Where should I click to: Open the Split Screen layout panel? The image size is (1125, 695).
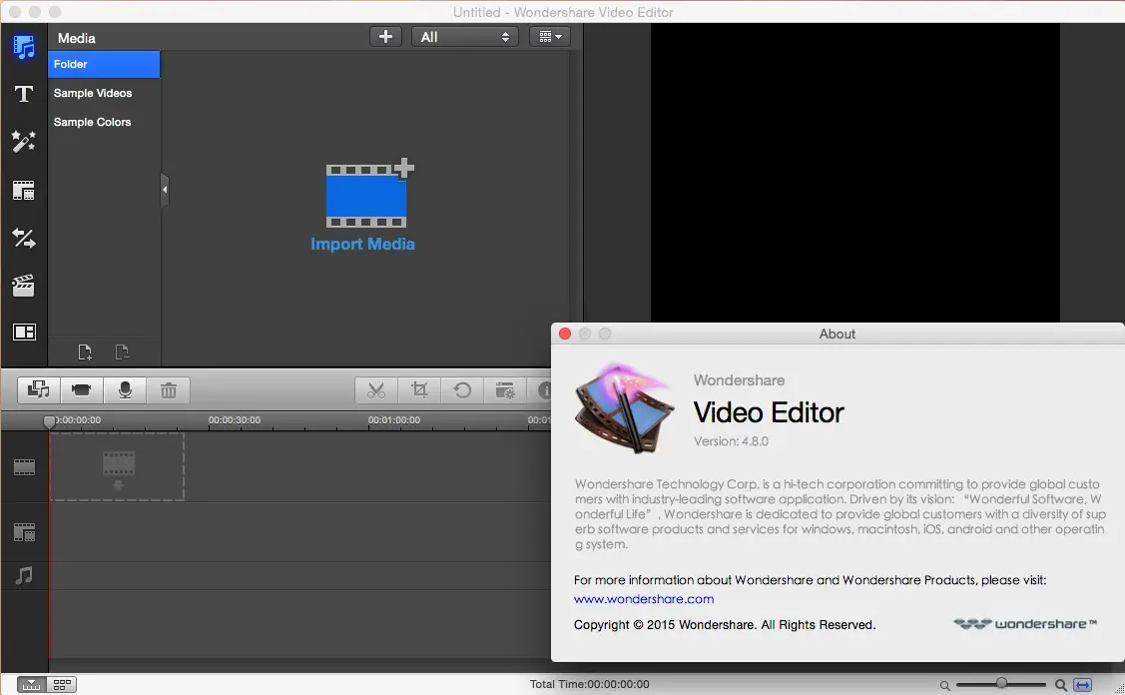pyautogui.click(x=24, y=332)
